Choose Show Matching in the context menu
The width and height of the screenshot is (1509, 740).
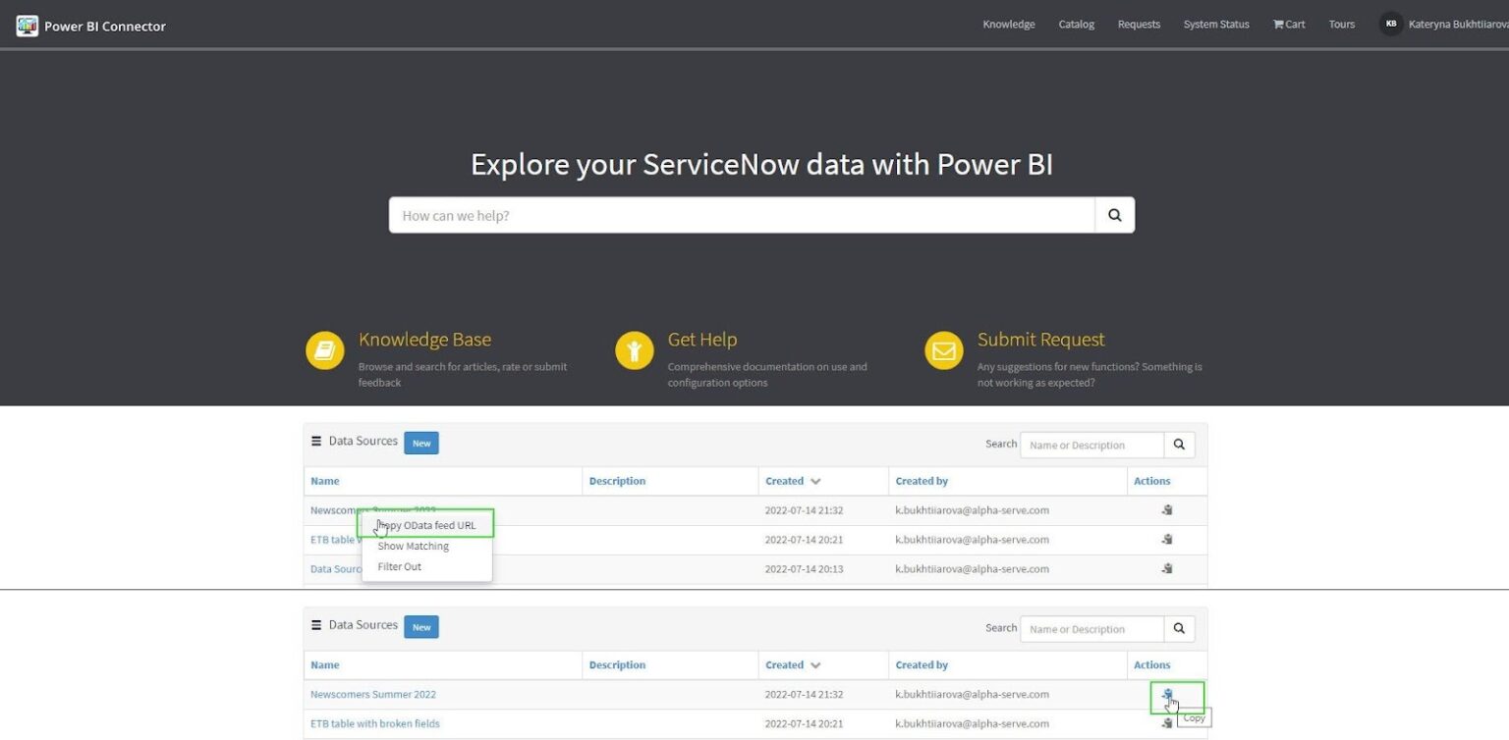click(x=413, y=546)
